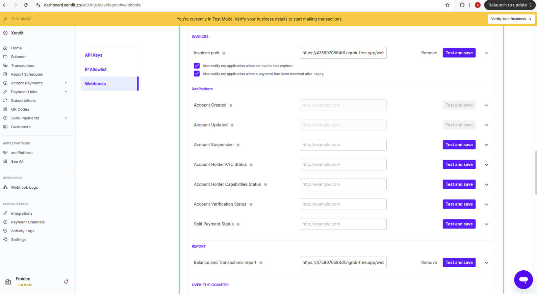Open Customers in the sidebar

point(21,127)
